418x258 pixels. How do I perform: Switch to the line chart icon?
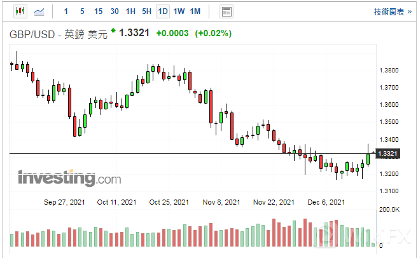[39, 11]
